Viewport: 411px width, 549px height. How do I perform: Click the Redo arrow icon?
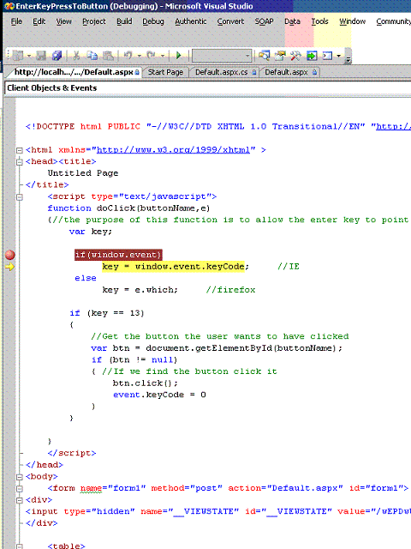151,55
